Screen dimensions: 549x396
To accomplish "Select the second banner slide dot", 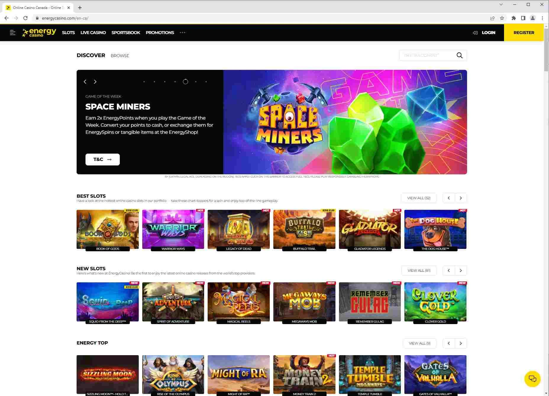I will click(154, 82).
